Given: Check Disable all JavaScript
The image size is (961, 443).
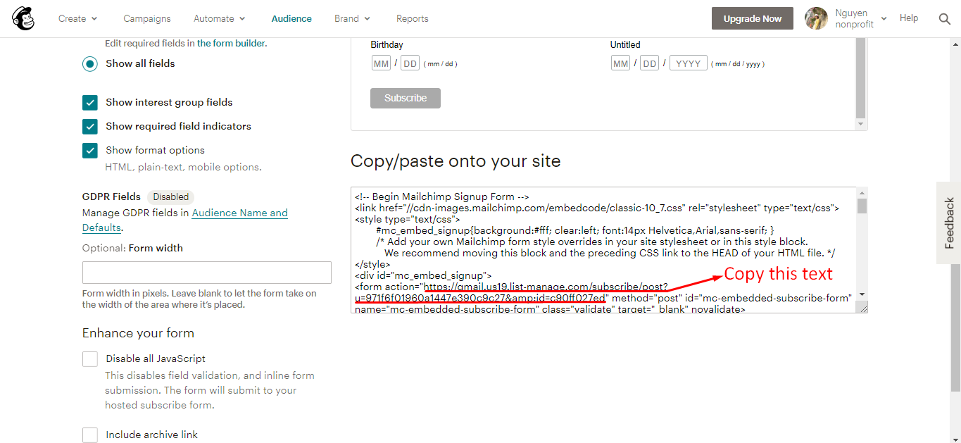Looking at the screenshot, I should 90,359.
